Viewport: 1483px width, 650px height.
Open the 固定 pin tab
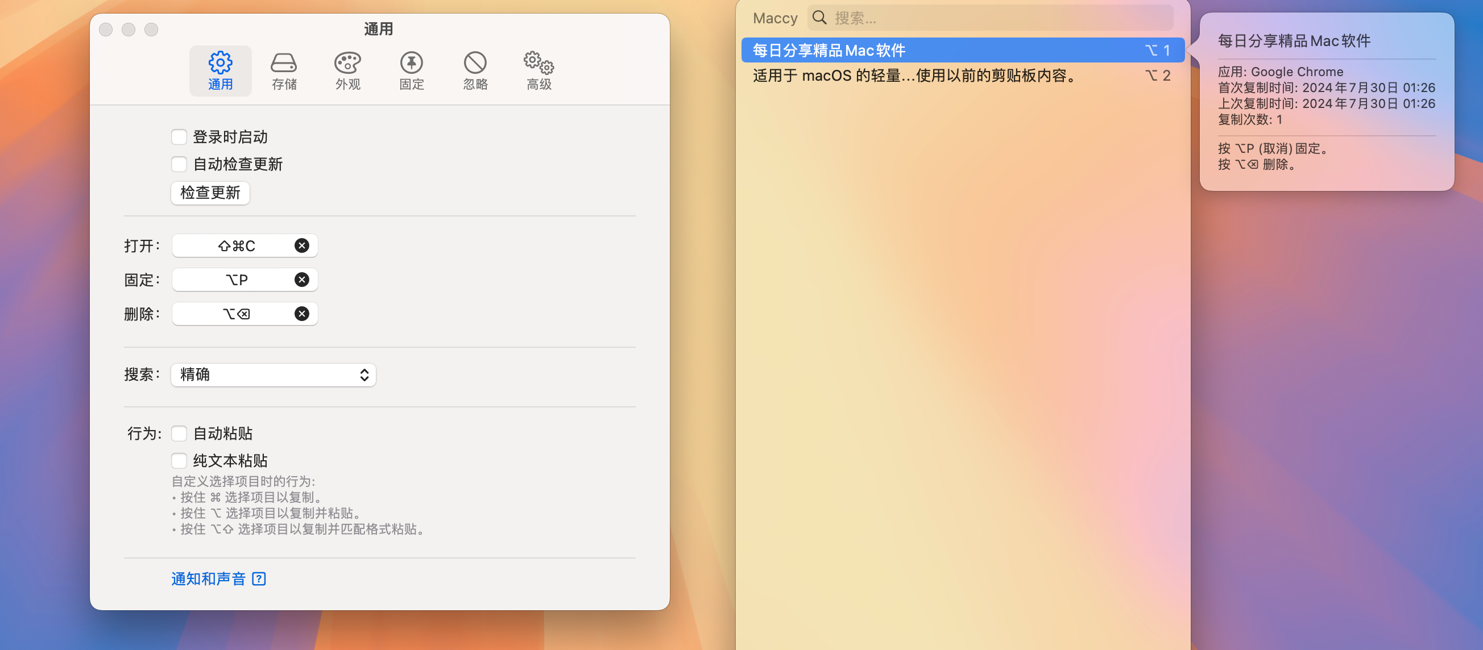[x=412, y=70]
